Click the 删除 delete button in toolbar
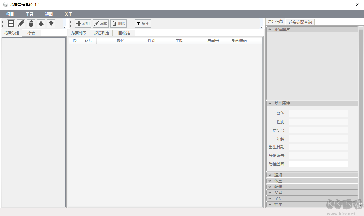 point(119,24)
